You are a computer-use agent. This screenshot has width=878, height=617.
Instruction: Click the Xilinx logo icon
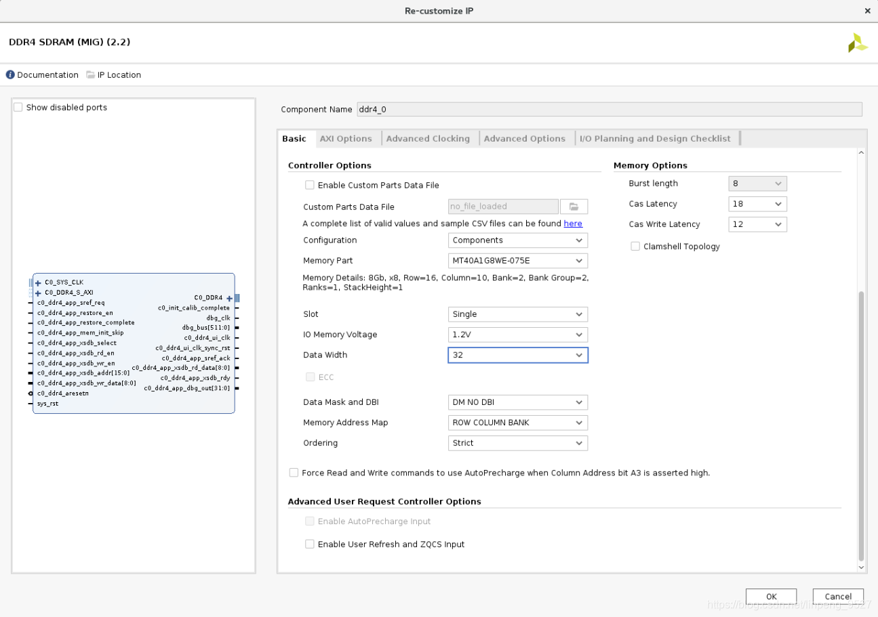coord(858,43)
